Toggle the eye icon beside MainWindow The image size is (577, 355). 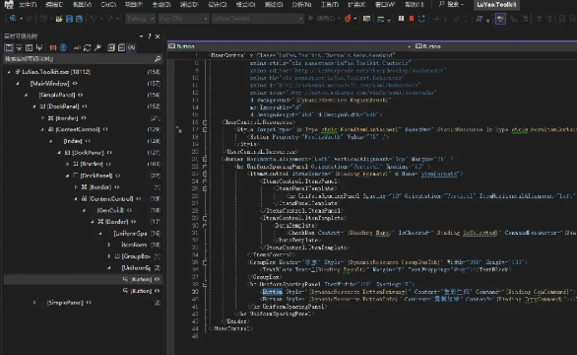tap(75, 83)
